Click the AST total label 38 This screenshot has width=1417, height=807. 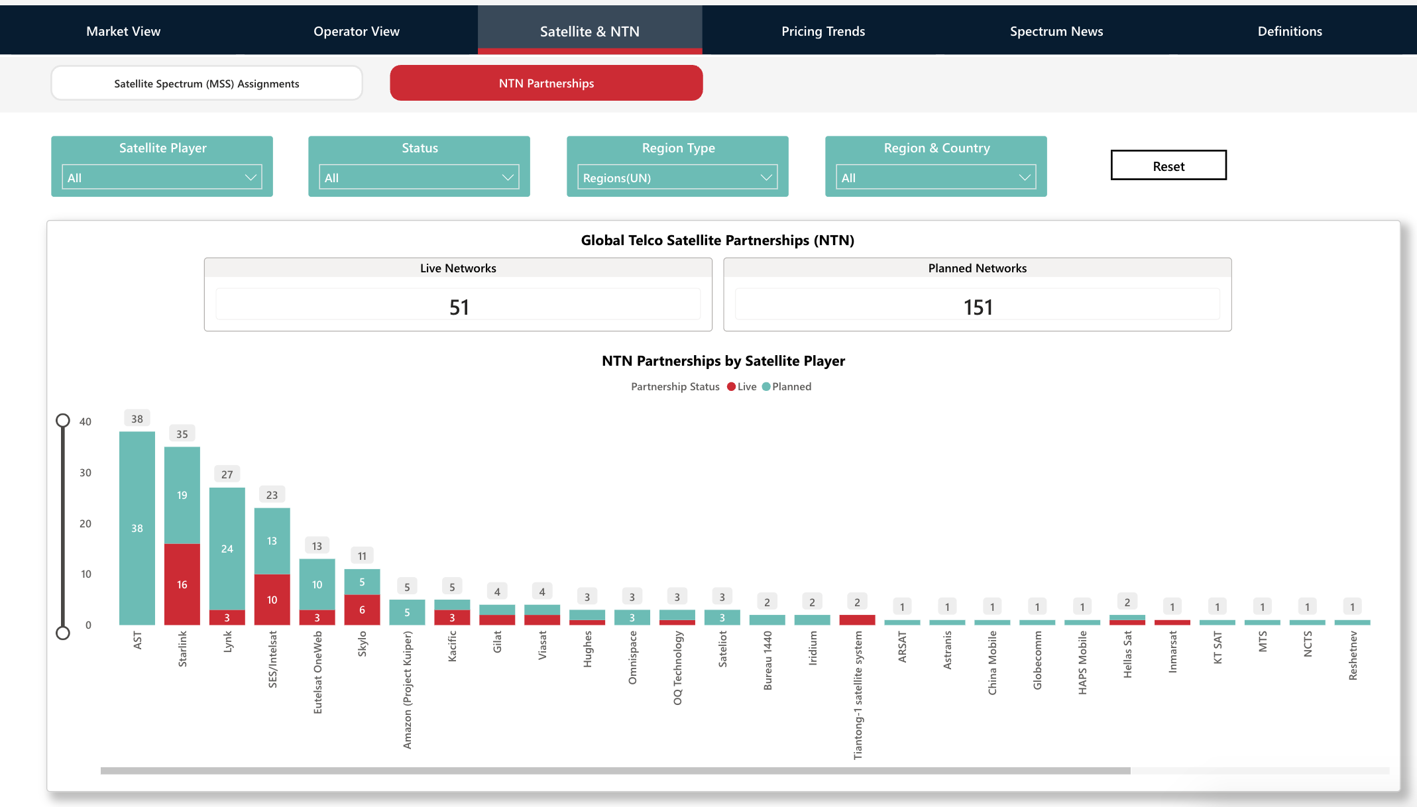click(137, 419)
